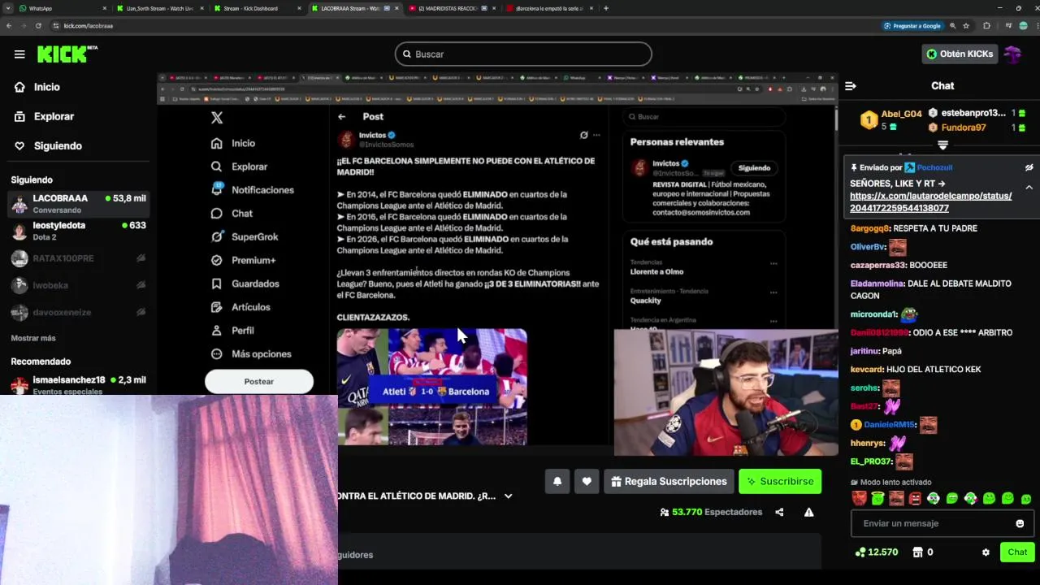Open emoji picker in chat input
The width and height of the screenshot is (1040, 585).
point(1020,523)
